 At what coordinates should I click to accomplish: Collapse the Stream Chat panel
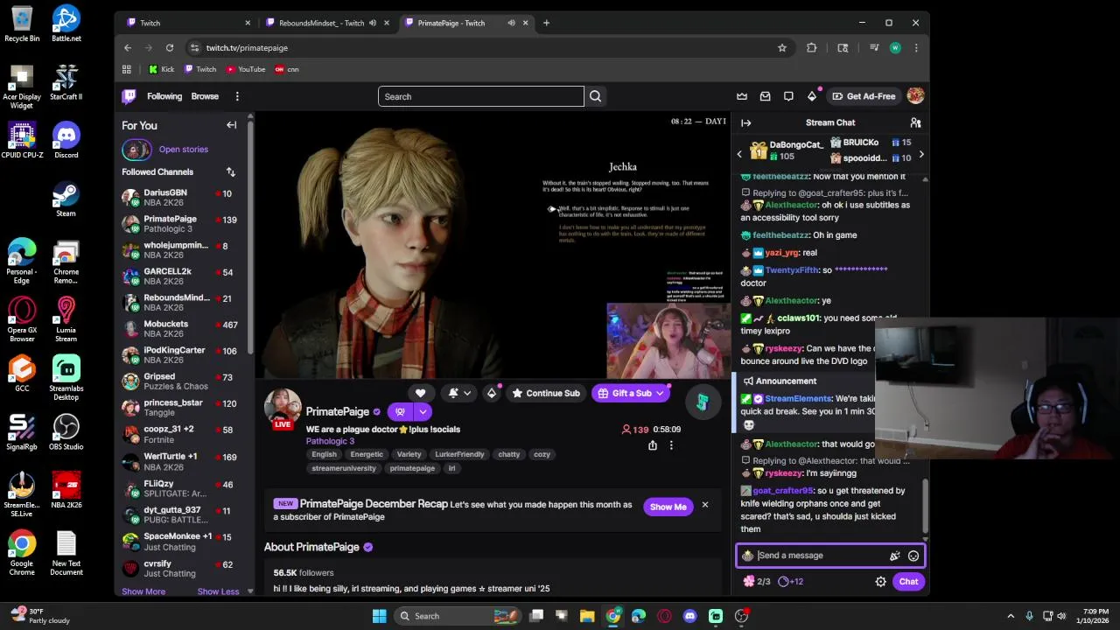point(745,122)
